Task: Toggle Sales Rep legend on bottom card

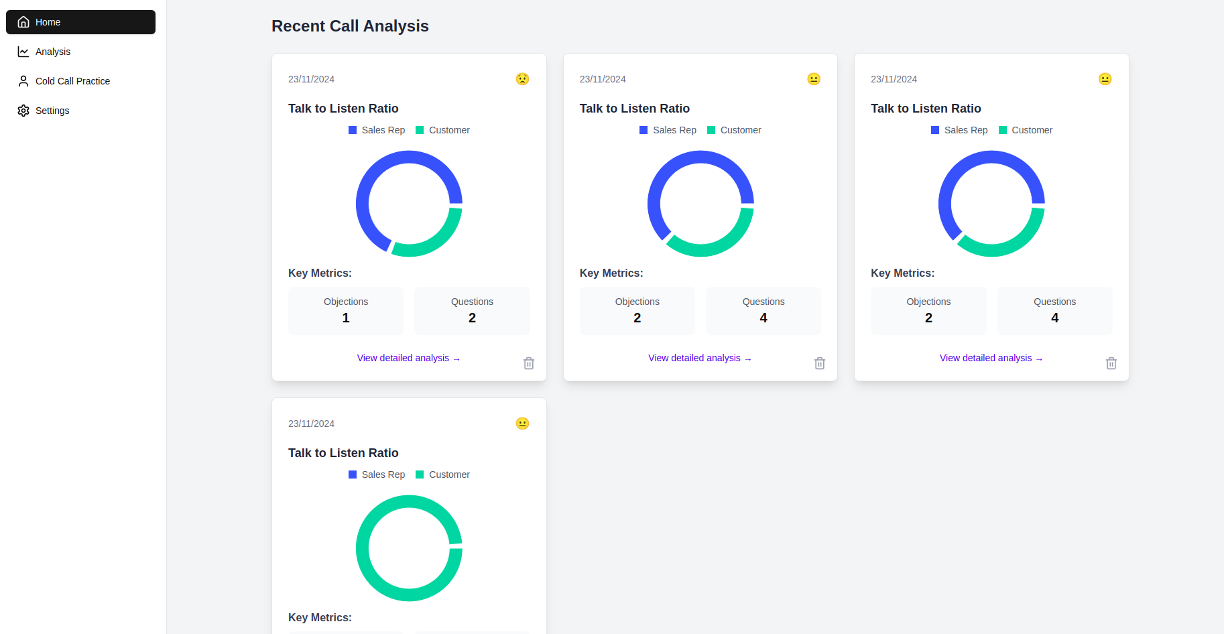Action: [x=377, y=474]
